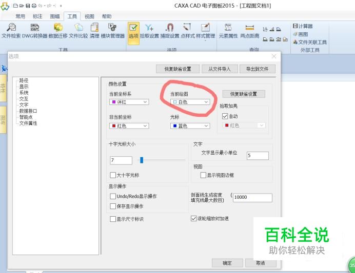Select 智能点 in the options tree
355x273 pixels.
coord(26,117)
